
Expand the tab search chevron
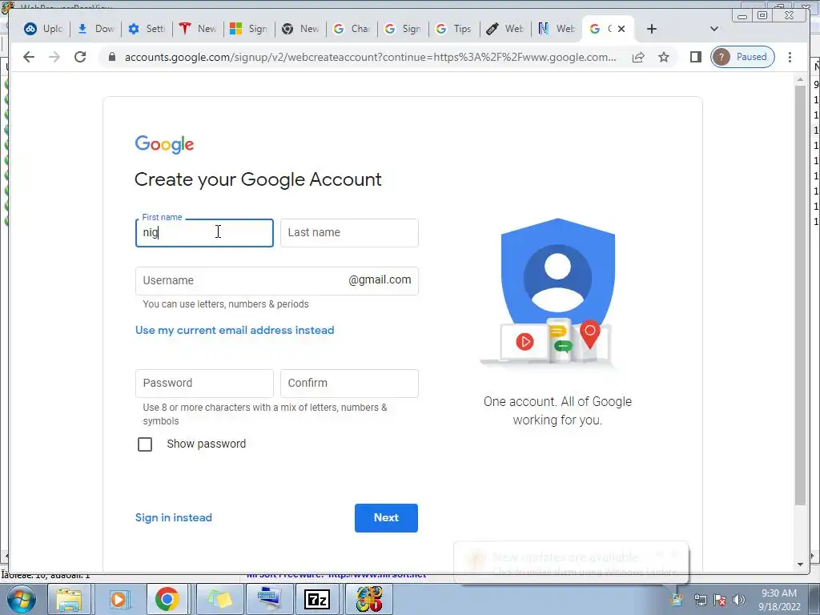coord(713,29)
